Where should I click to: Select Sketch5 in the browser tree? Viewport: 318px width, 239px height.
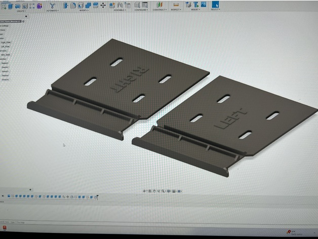tap(5, 79)
